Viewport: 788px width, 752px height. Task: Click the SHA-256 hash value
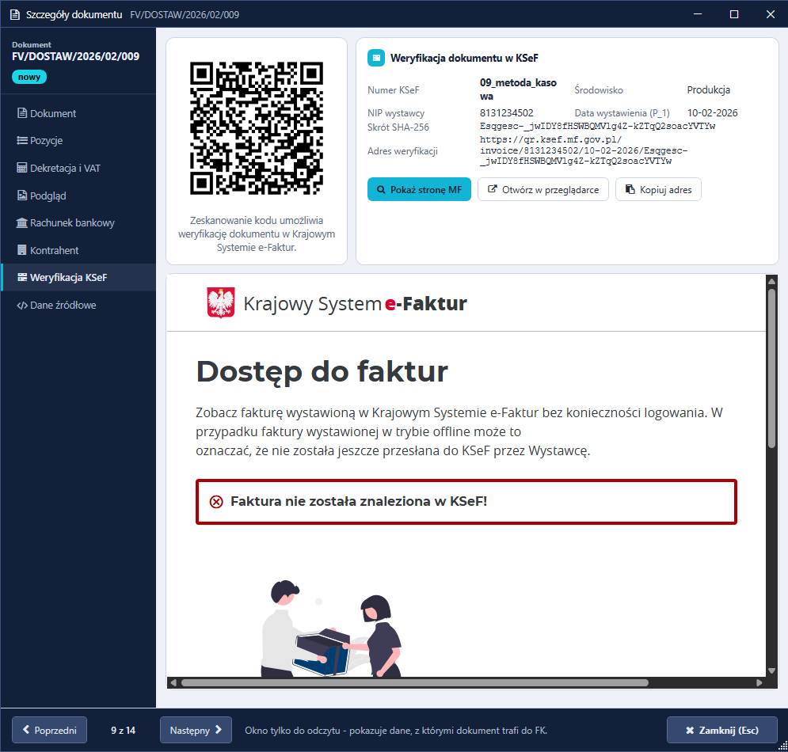[x=597, y=126]
